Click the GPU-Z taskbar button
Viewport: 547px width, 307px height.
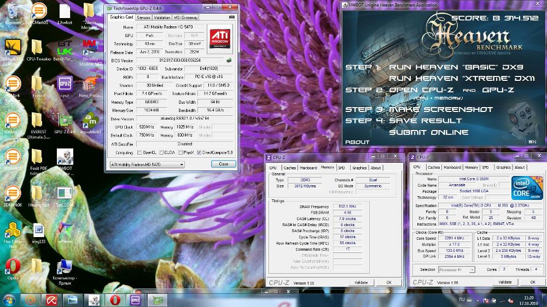click(158, 300)
